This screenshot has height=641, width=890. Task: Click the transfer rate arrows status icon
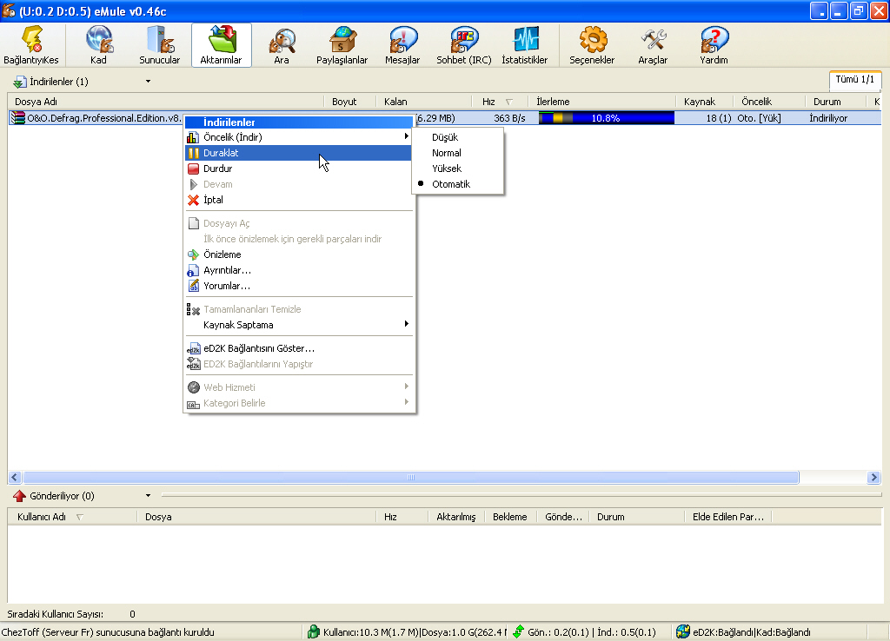point(518,631)
